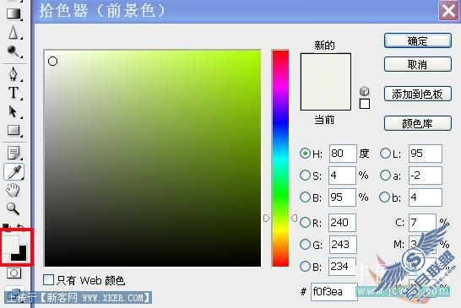The width and height of the screenshot is (461, 308).
Task: Select the HSB brightness B radio button
Action: coord(305,197)
